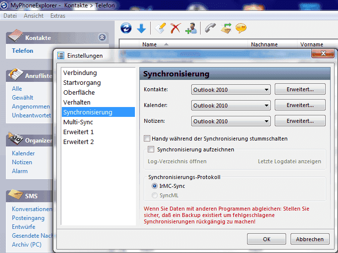Select Verbindung in settings list

(98, 72)
